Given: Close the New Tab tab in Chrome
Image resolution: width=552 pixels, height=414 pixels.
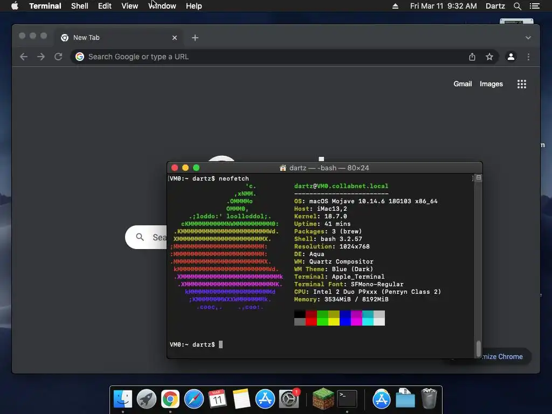Looking at the screenshot, I should click(175, 38).
